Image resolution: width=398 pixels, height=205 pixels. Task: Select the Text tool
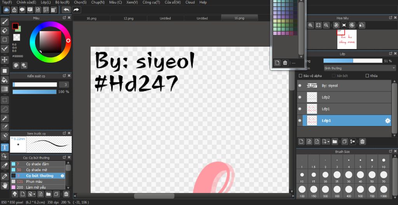(x=5, y=147)
